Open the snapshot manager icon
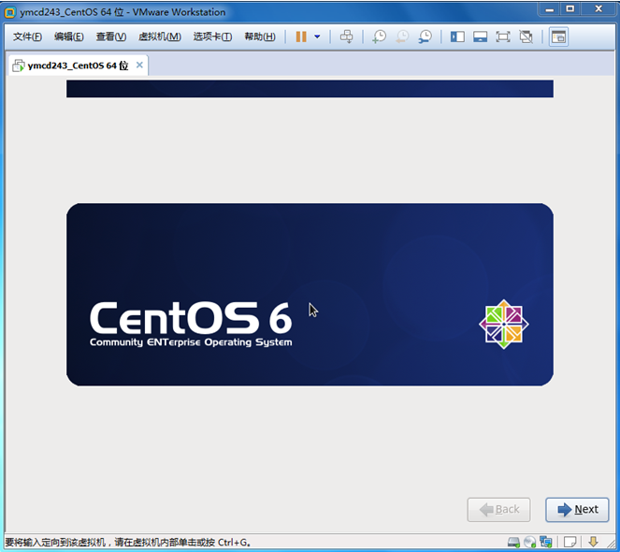 pyautogui.click(x=425, y=36)
